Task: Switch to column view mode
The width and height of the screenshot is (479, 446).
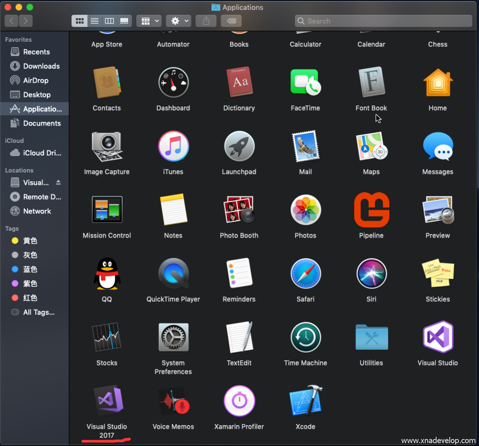Action: pyautogui.click(x=109, y=21)
